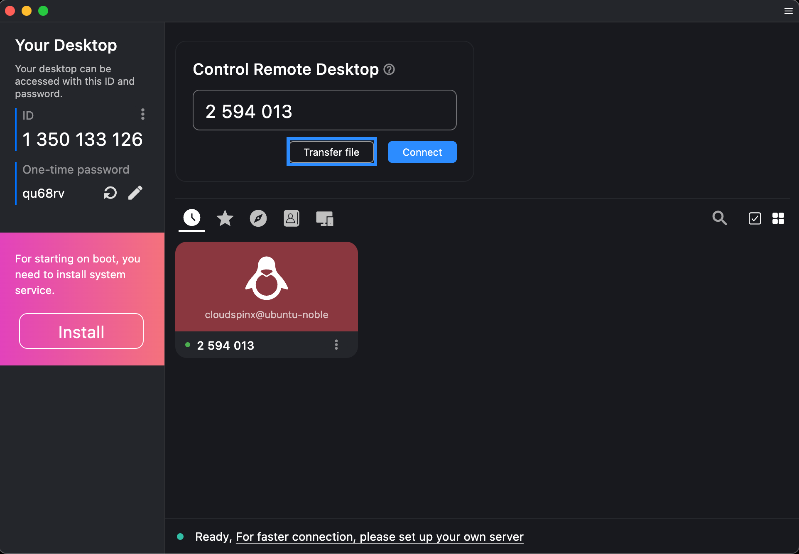Open the settings hamburger menu
Screen dimensions: 799x554
point(788,11)
